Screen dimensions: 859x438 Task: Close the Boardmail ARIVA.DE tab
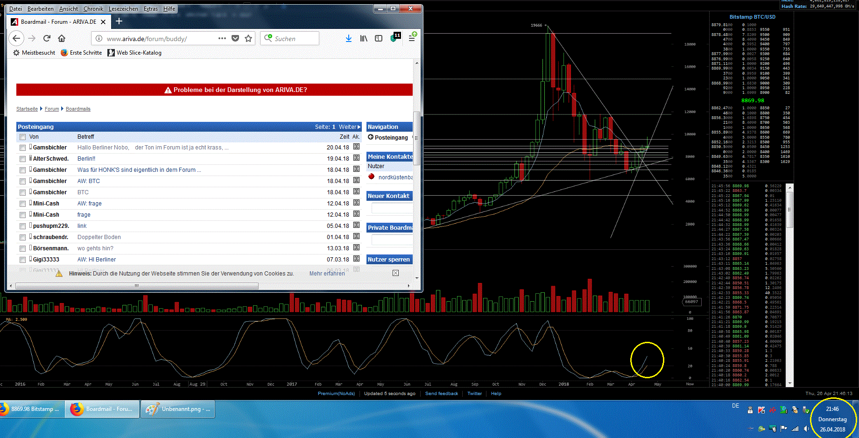103,21
